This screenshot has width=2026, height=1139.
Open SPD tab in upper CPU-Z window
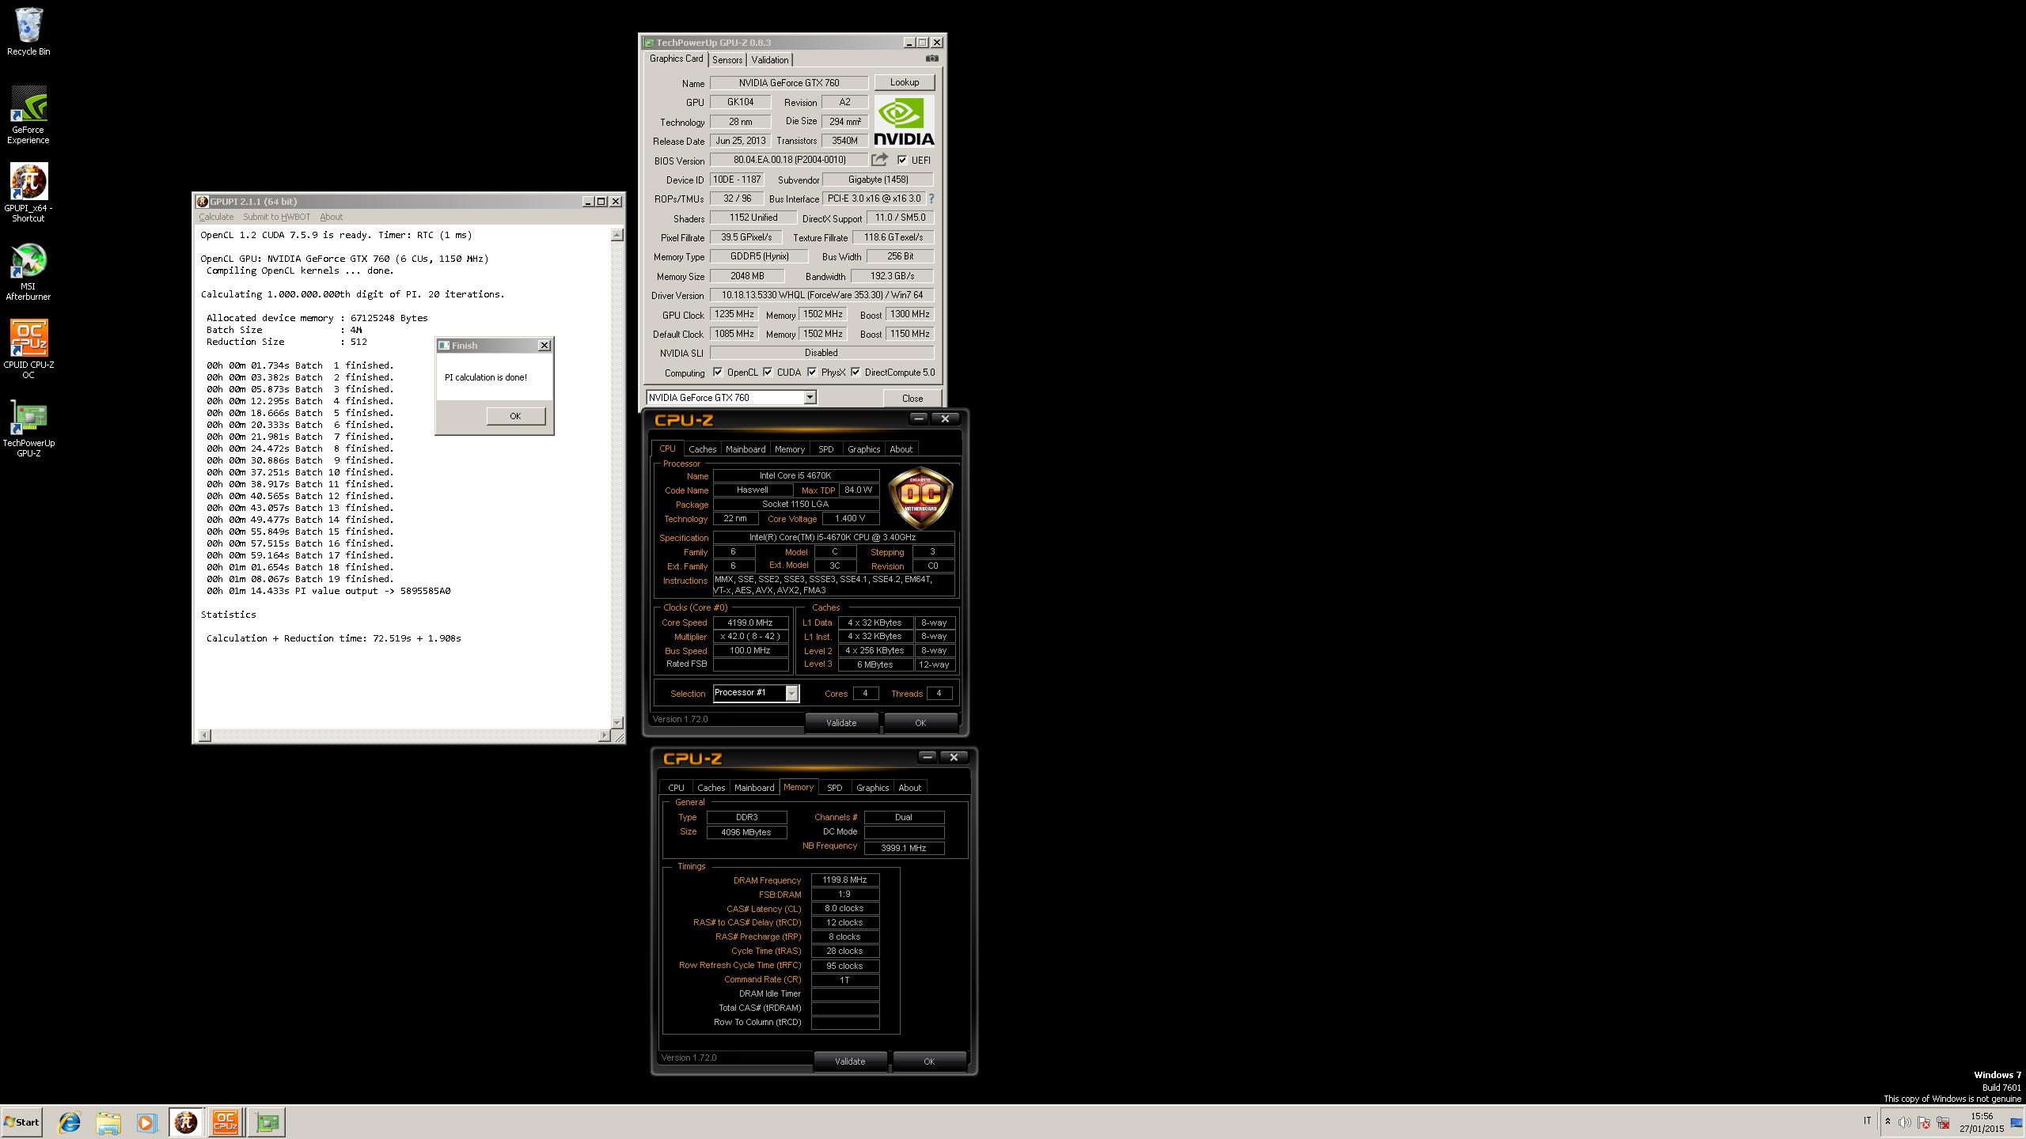coord(825,449)
